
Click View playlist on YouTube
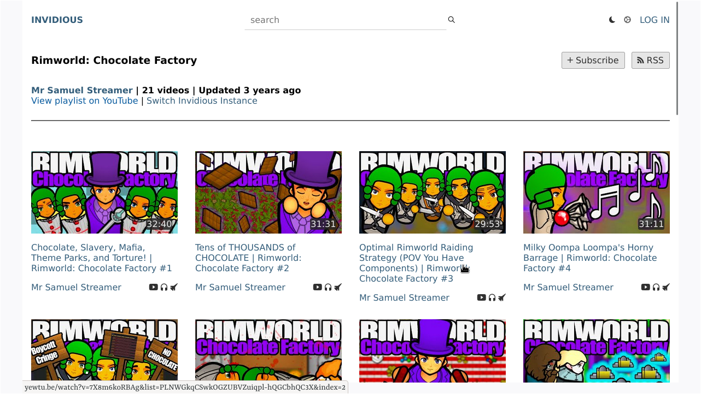85,101
